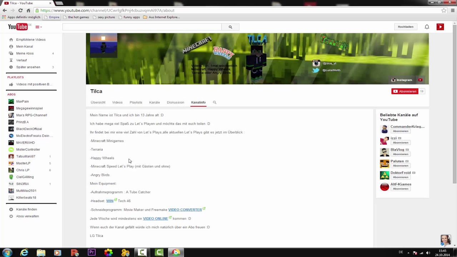Open the Aus Internet Explore... bookmark folder
The image size is (457, 257).
(x=161, y=17)
